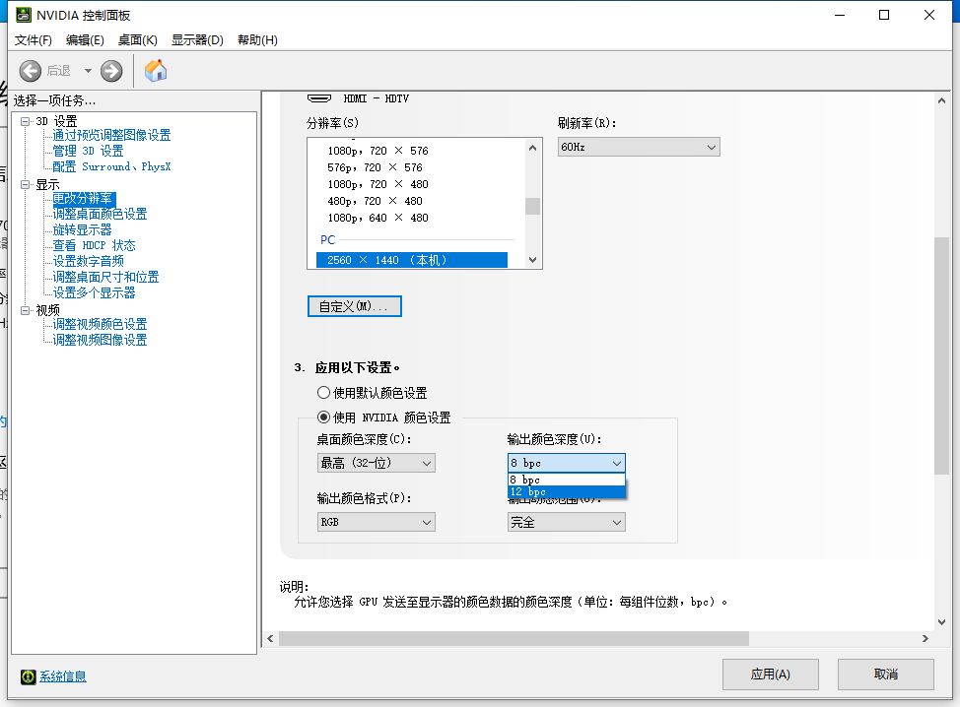Open 设置数字音频
Screen dimensions: 960x707
(x=88, y=261)
